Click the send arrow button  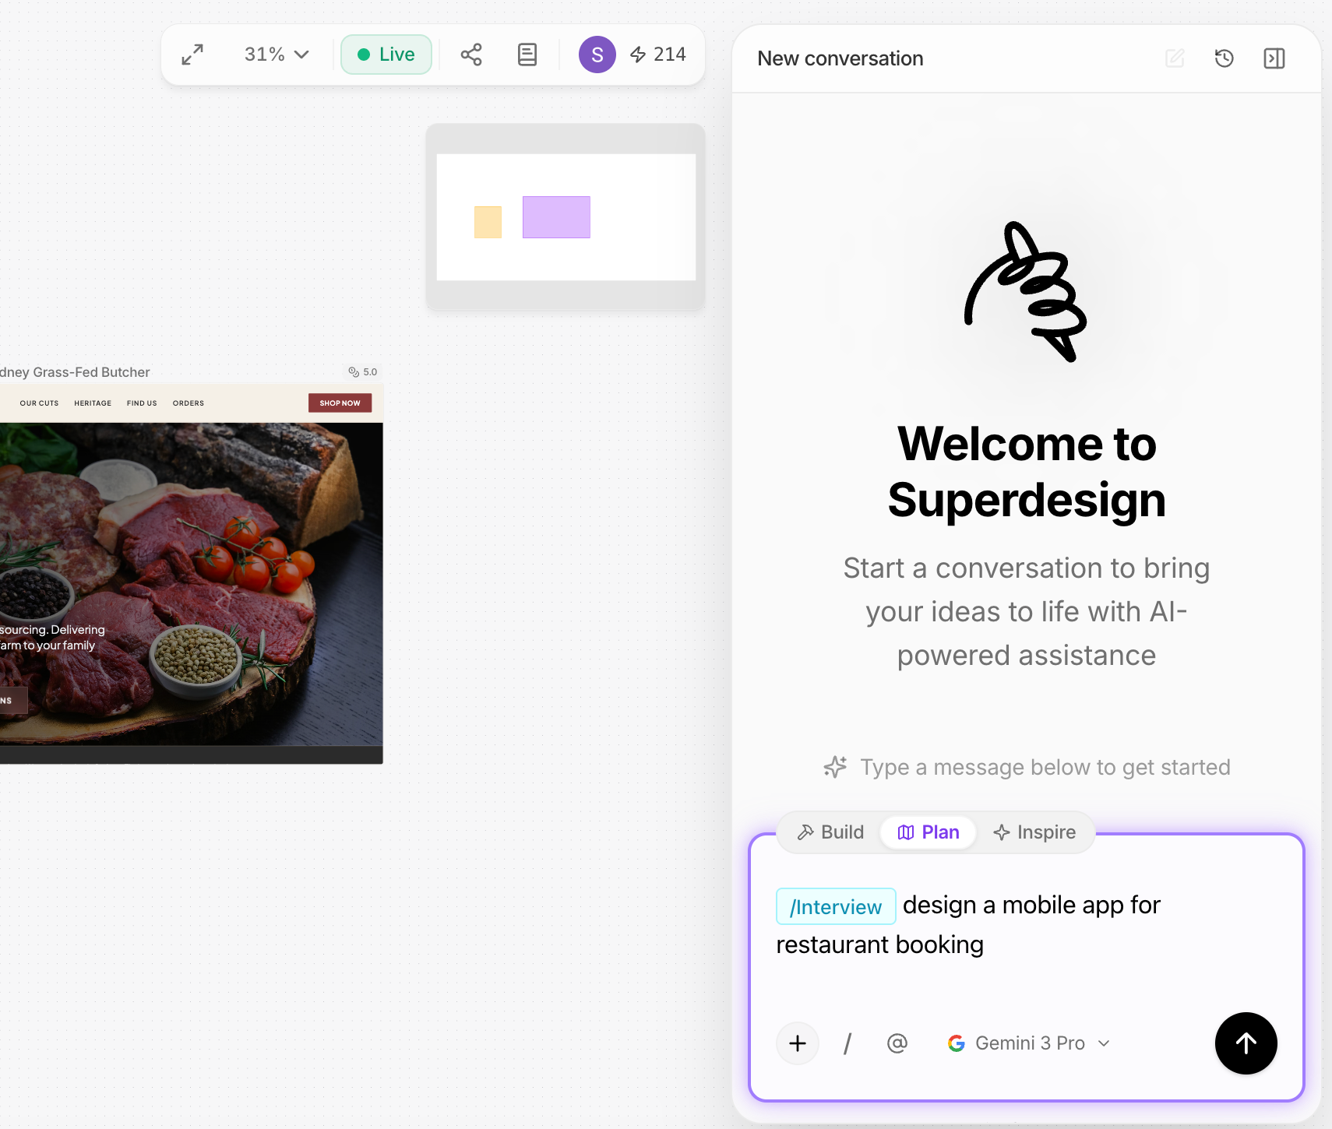pos(1245,1043)
